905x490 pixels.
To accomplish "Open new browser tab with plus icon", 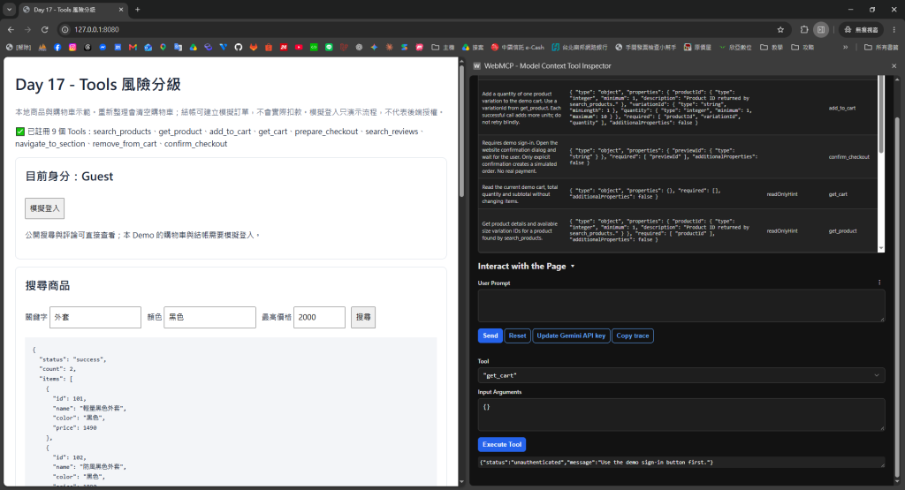I will click(x=137, y=9).
